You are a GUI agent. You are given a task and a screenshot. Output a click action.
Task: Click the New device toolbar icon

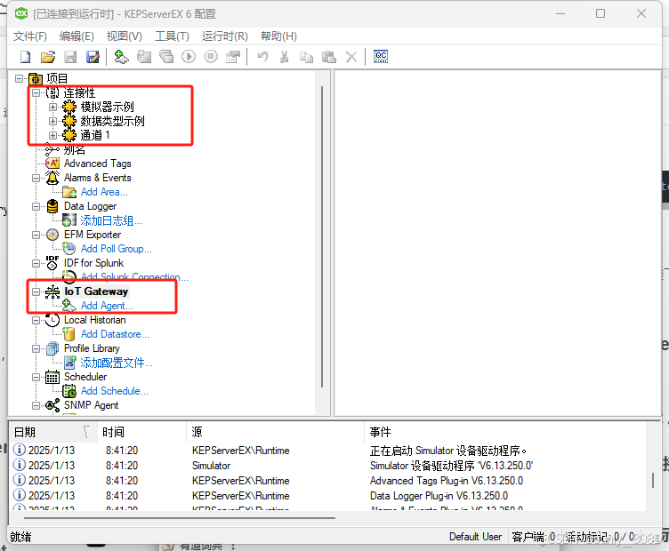144,57
